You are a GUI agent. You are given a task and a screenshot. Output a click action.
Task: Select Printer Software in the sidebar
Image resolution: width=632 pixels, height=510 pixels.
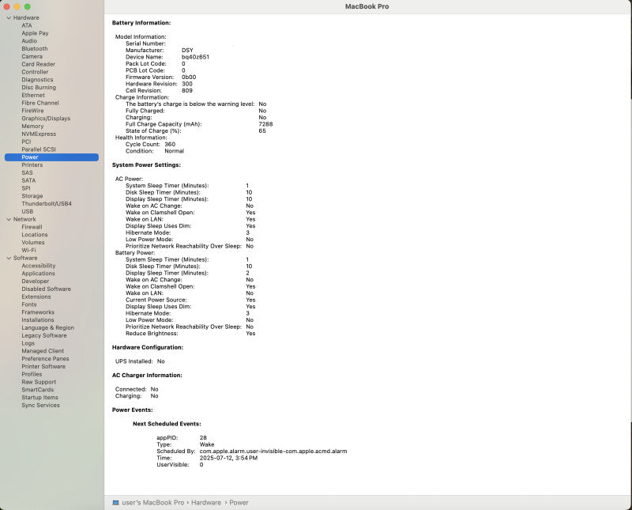click(43, 366)
